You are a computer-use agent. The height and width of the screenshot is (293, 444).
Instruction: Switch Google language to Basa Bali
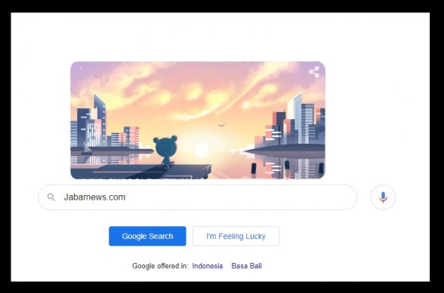[x=246, y=266]
